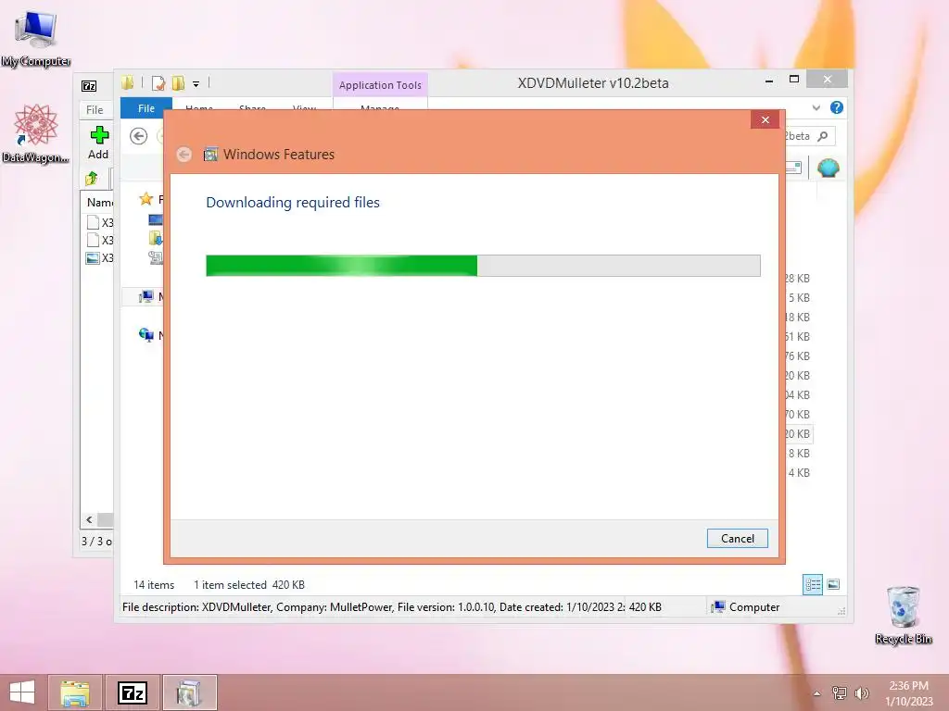Click the search magnifier in Explorer
Image resolution: width=949 pixels, height=711 pixels.
point(823,136)
